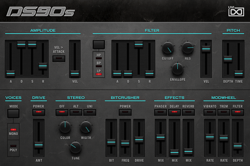Click the REVERB MIX slider handle

pyautogui.click(x=188, y=151)
